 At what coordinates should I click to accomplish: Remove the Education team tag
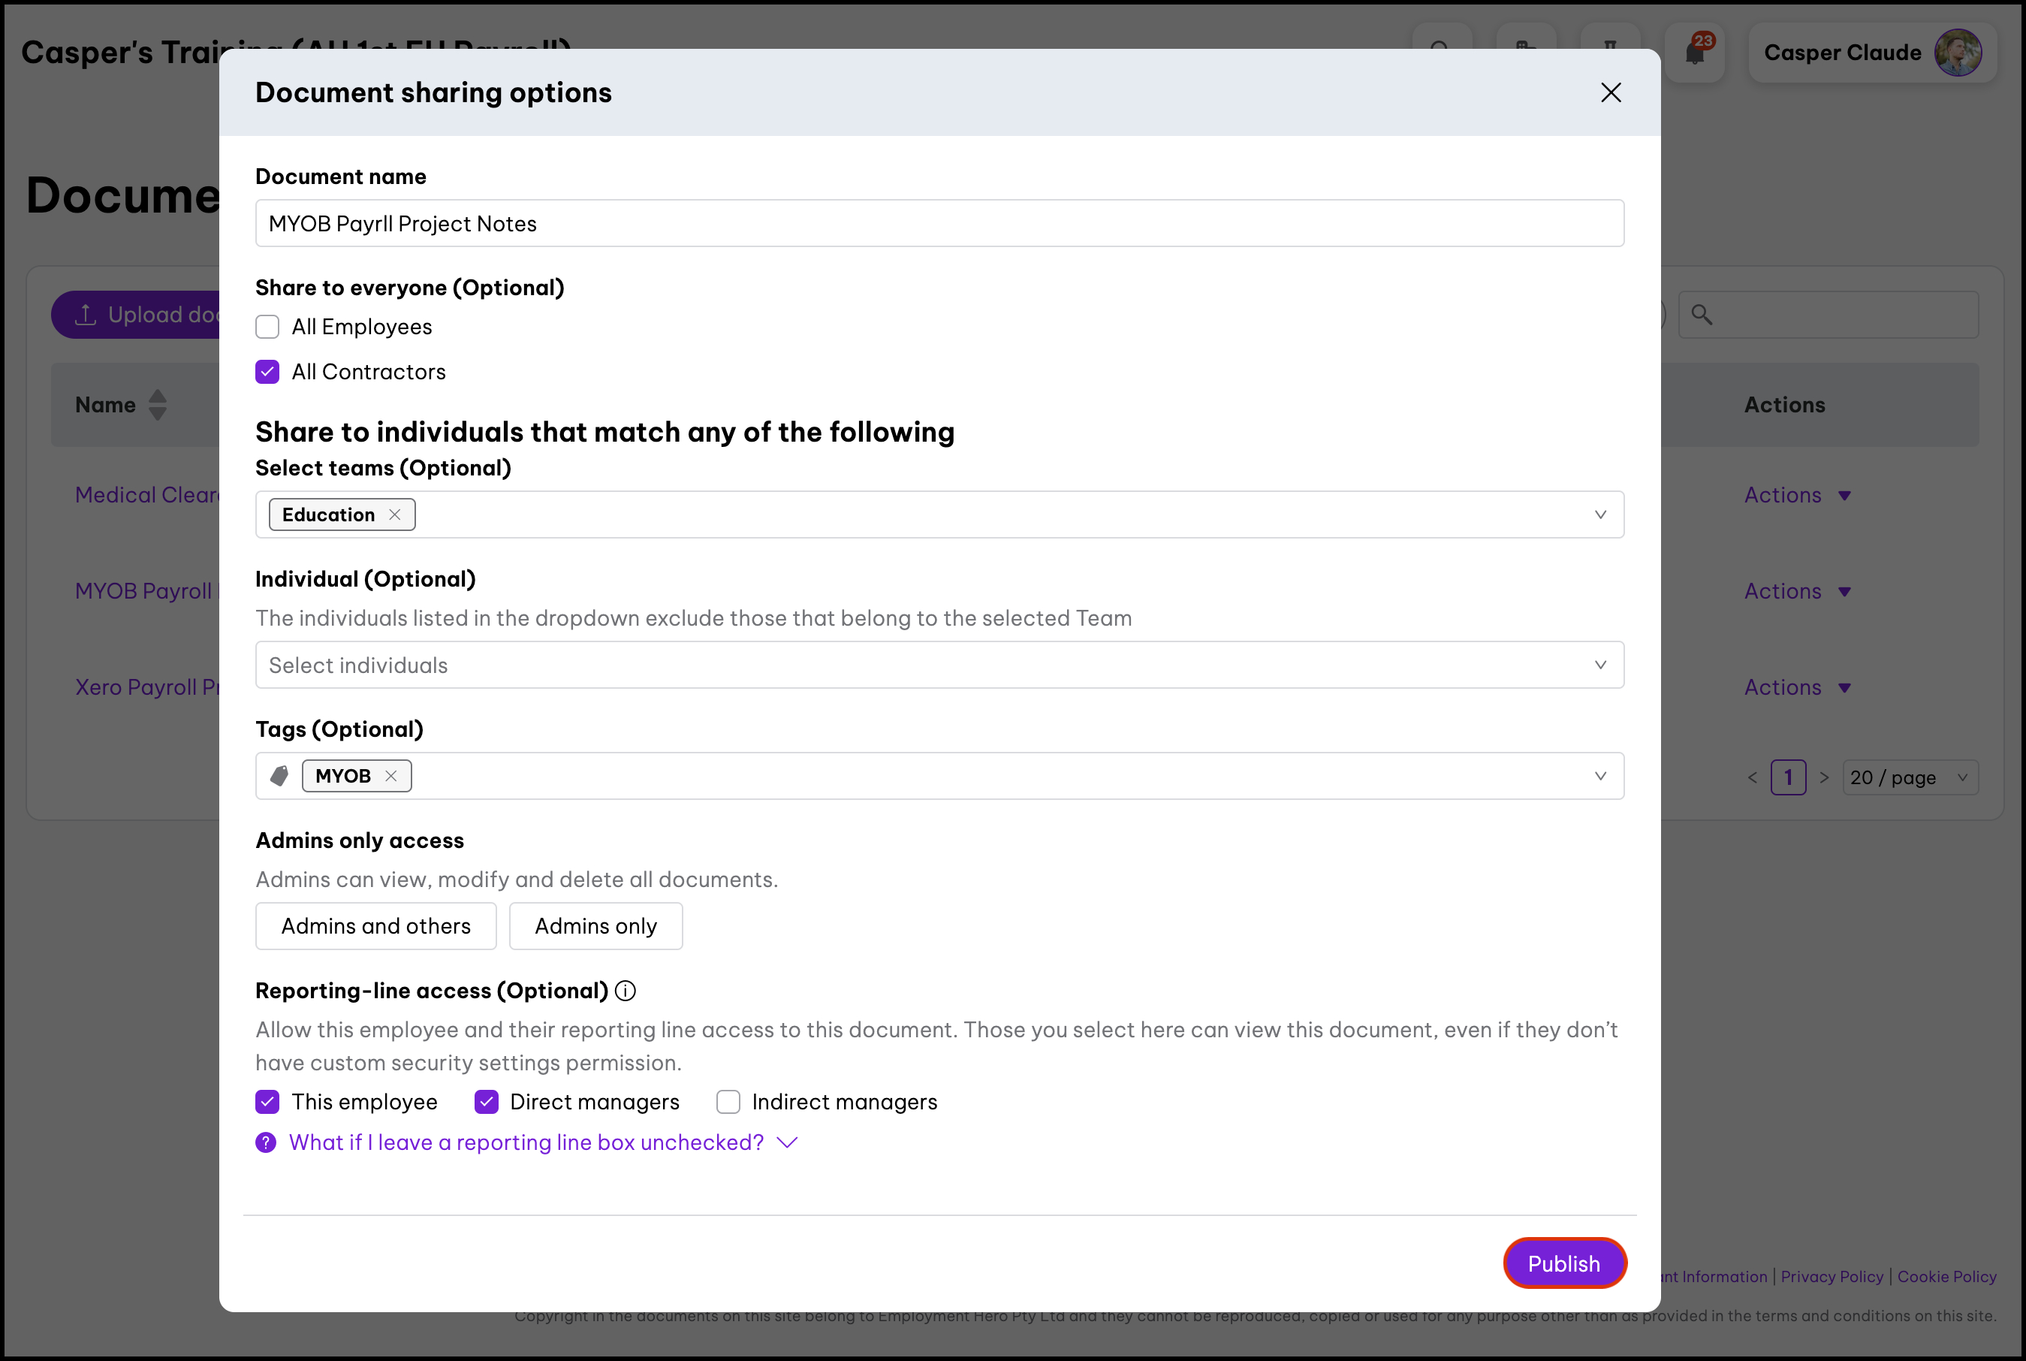tap(395, 515)
